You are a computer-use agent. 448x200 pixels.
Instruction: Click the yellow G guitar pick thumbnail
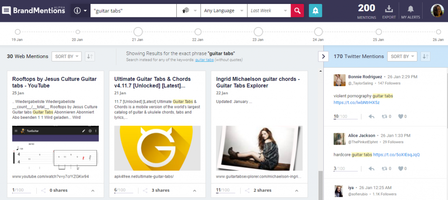click(157, 148)
